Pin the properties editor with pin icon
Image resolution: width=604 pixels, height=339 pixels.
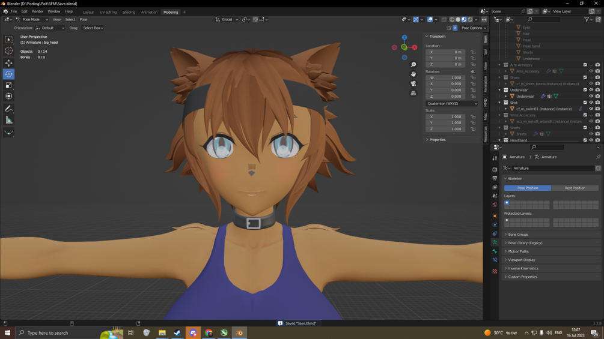coord(598,157)
